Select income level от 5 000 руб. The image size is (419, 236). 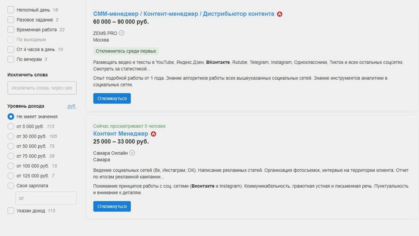point(10,126)
